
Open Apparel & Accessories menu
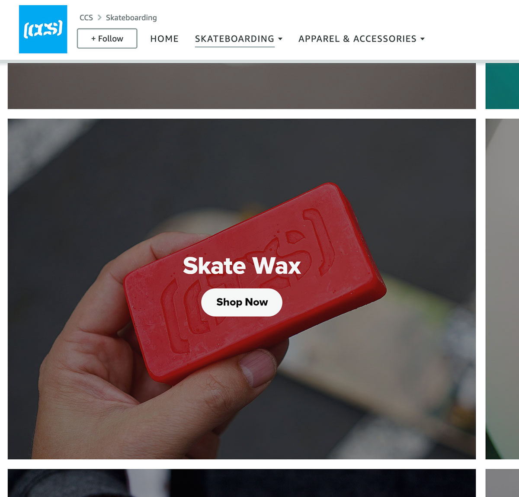coord(357,38)
